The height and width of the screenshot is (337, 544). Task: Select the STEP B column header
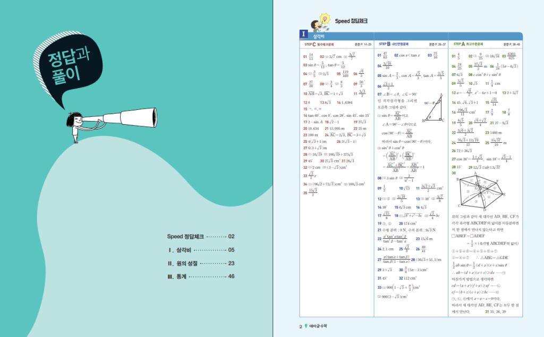(x=394, y=45)
